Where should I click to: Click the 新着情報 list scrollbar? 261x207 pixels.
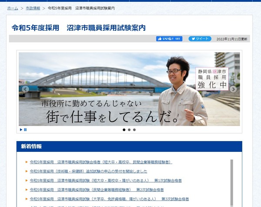[x=231, y=183]
